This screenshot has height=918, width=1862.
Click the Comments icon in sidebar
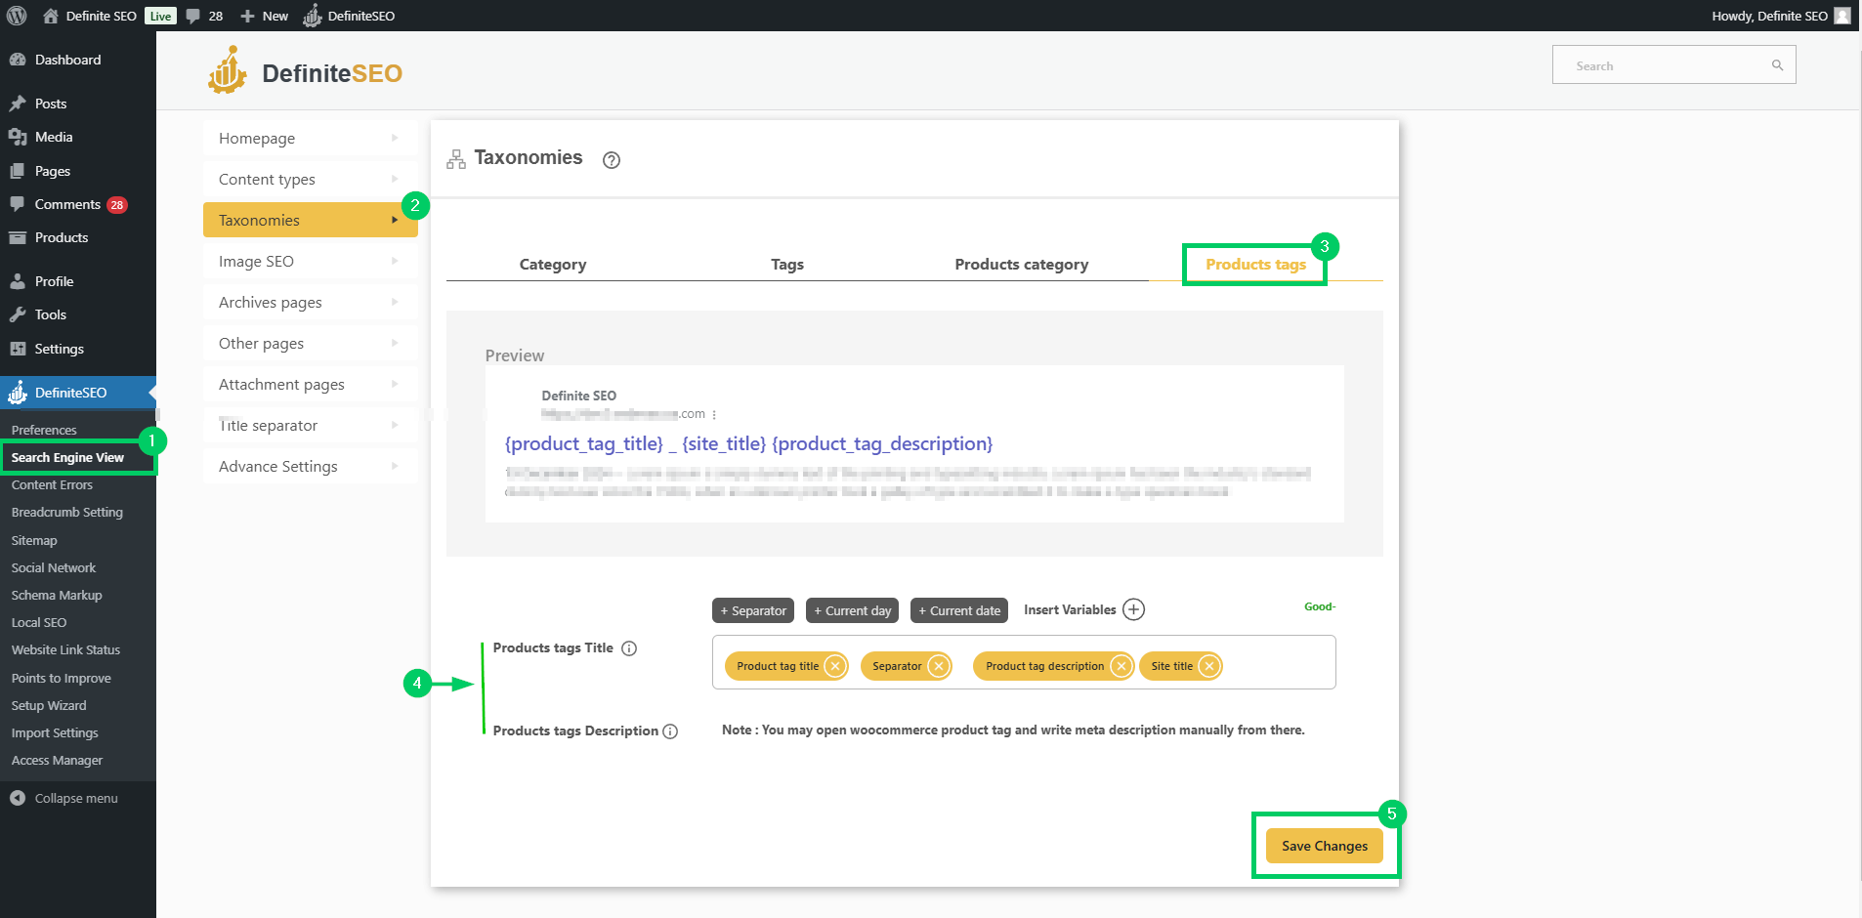pos(18,204)
